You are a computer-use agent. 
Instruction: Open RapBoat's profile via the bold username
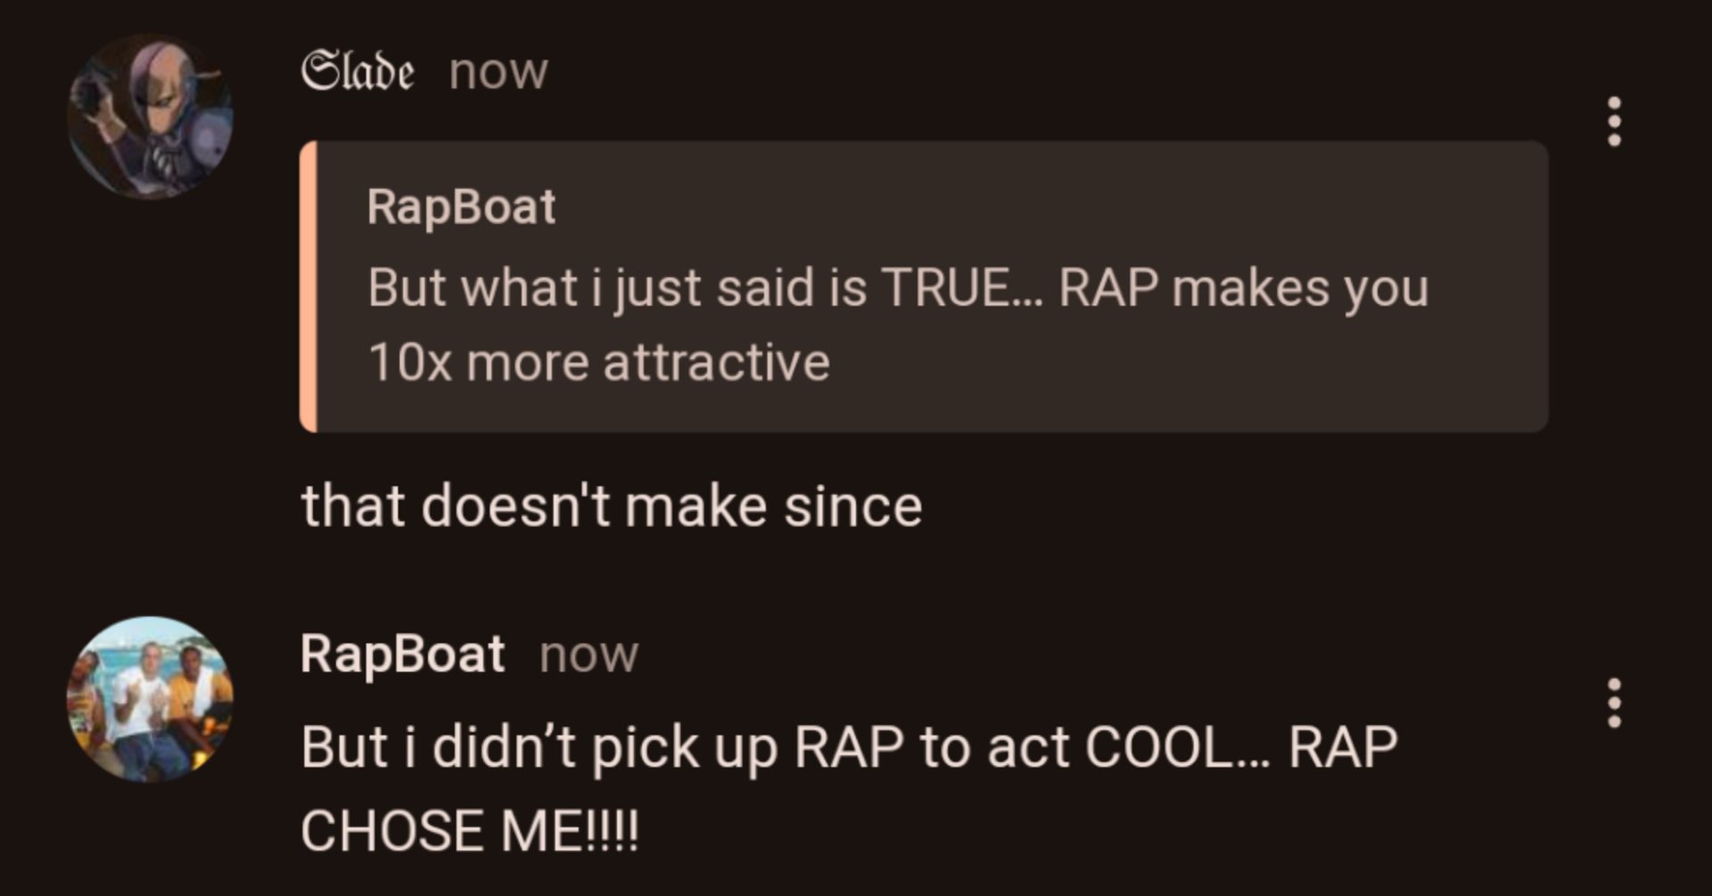pos(402,654)
